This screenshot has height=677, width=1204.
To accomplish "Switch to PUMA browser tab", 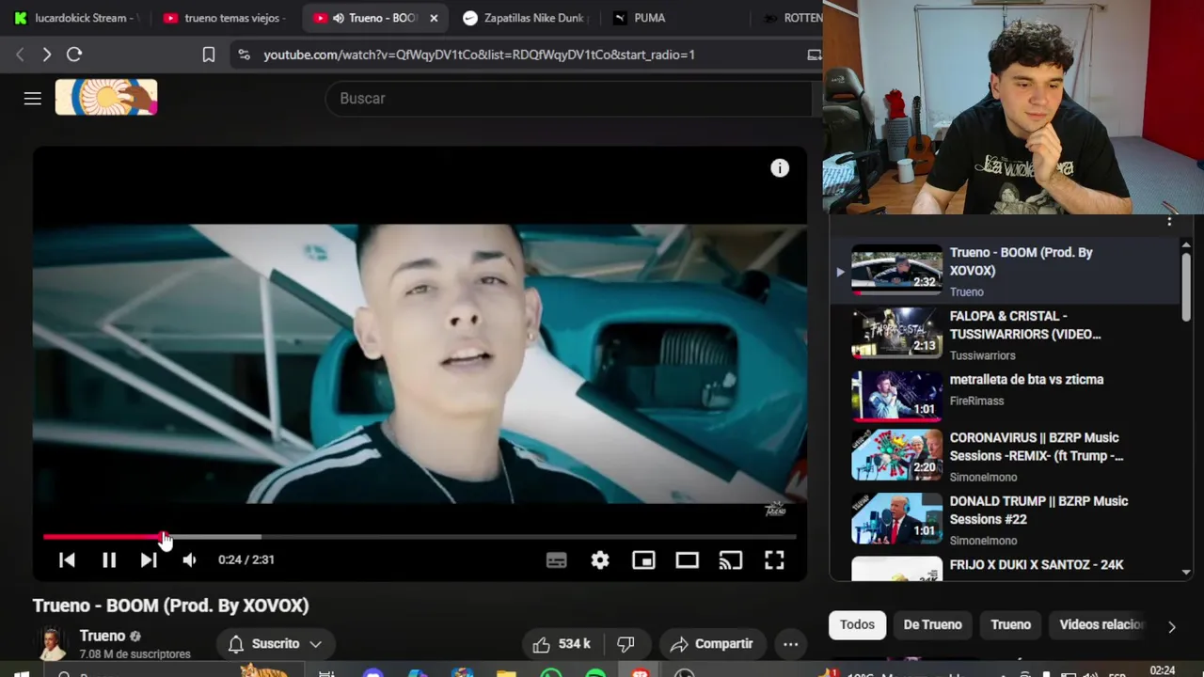I will pos(672,18).
